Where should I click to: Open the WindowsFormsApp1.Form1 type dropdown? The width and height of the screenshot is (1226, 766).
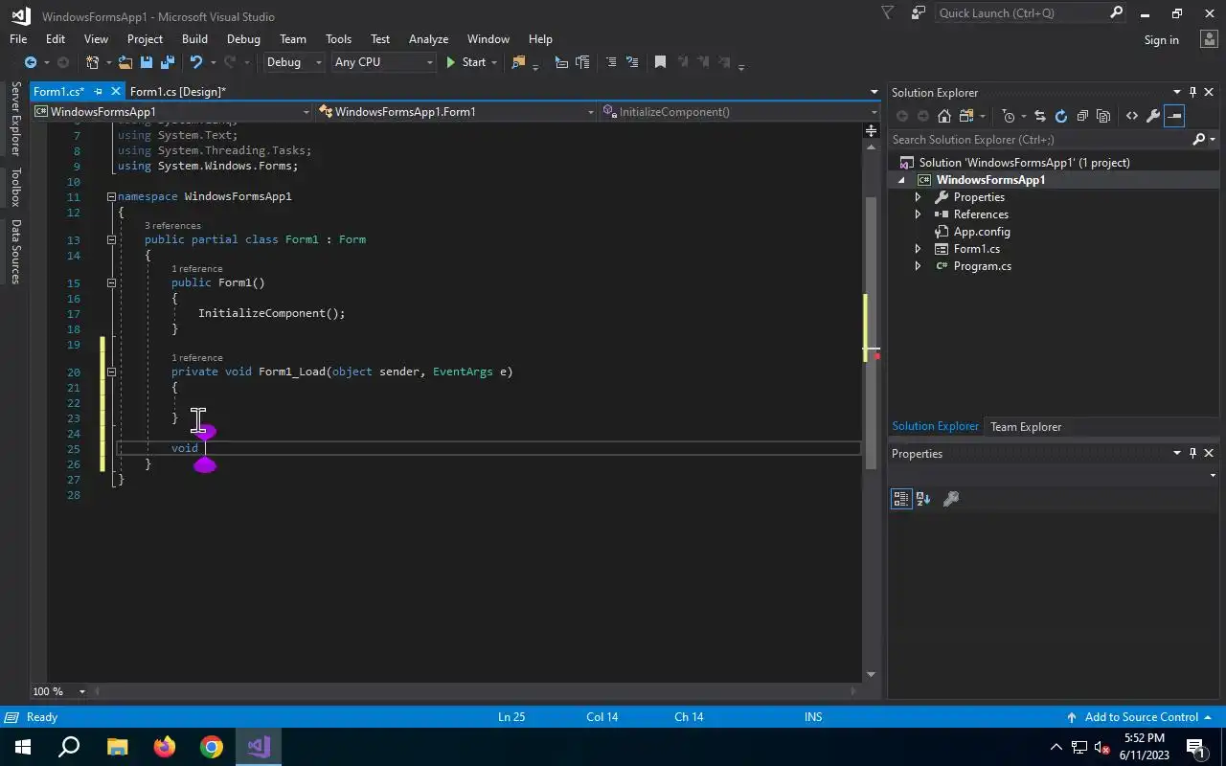(x=457, y=112)
